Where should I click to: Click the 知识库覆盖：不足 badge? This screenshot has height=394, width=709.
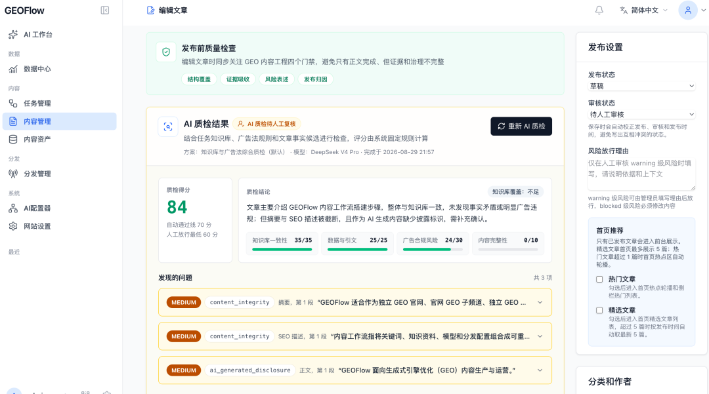coord(515,192)
